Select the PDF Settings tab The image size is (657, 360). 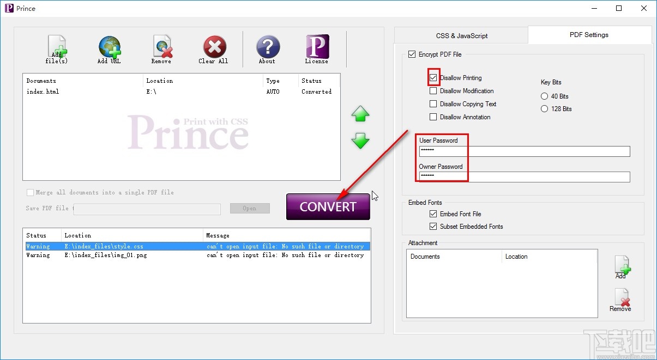589,34
